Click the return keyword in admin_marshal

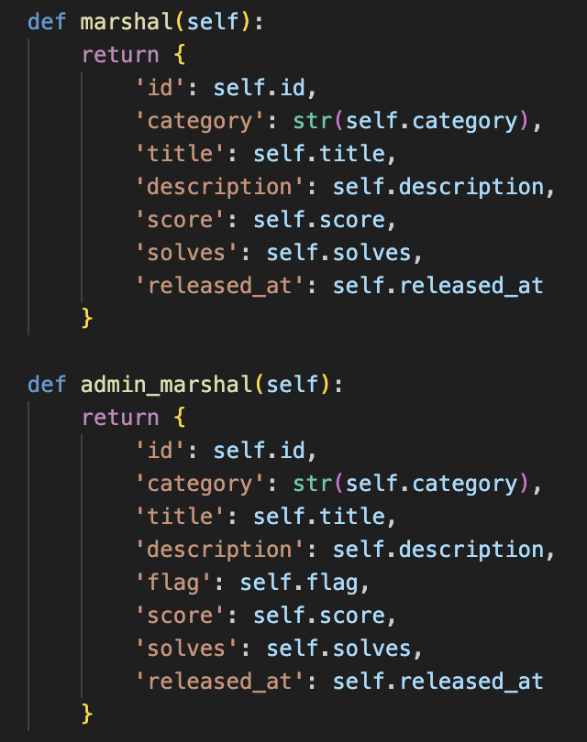[120, 418]
